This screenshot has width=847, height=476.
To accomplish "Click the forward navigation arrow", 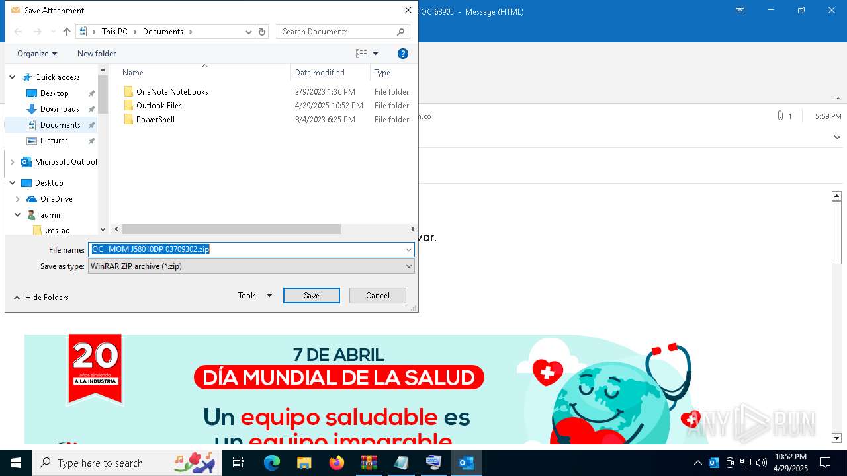I will [38, 32].
